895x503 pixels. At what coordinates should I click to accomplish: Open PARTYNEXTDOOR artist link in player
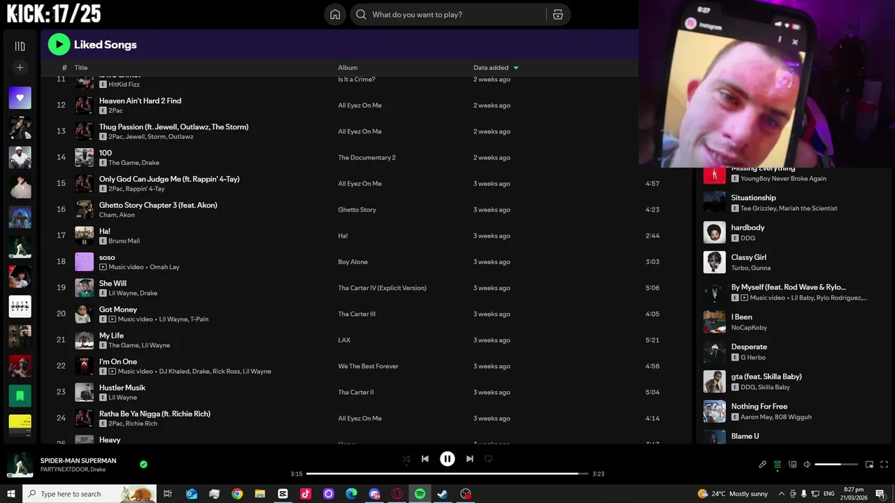coord(64,469)
